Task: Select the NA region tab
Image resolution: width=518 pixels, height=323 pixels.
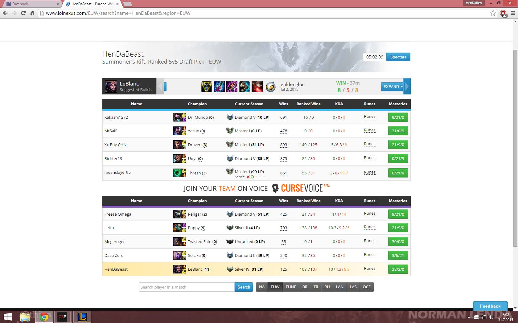Action: pyautogui.click(x=262, y=287)
